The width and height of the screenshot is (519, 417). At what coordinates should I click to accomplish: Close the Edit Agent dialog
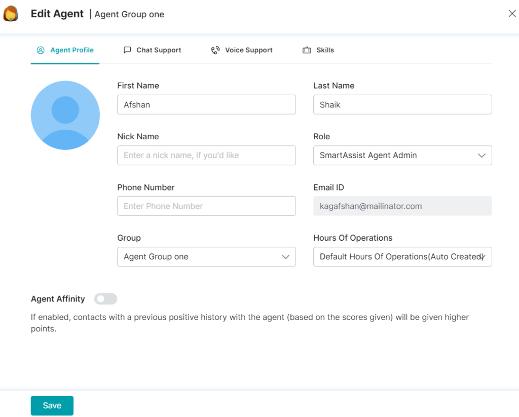pyautogui.click(x=512, y=13)
